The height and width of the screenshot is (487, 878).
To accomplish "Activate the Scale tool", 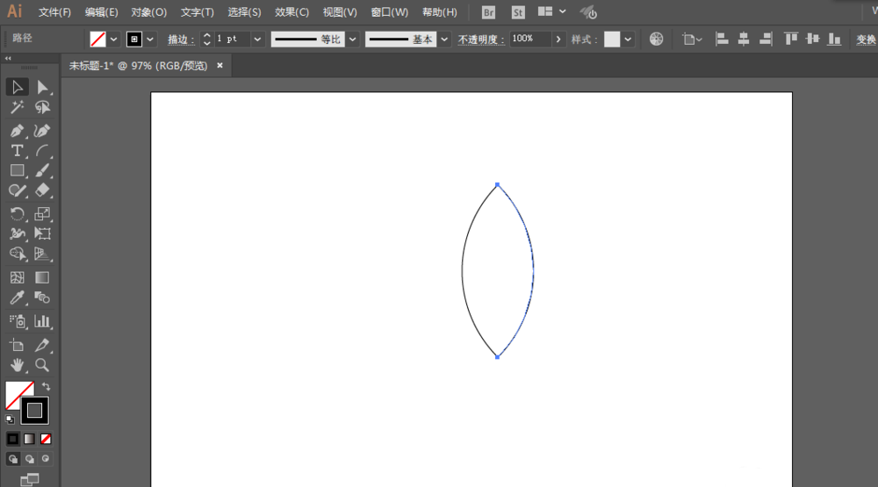I will pyautogui.click(x=42, y=213).
